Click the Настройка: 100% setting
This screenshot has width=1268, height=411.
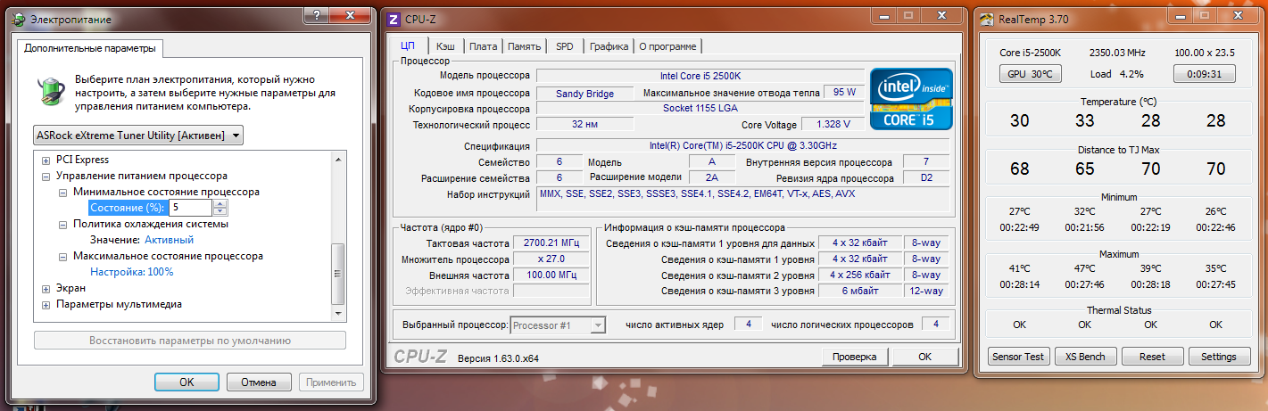(x=132, y=272)
